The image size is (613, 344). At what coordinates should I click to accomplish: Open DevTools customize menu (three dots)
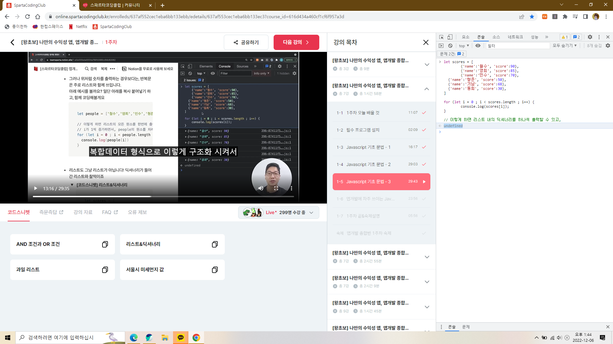pos(599,37)
